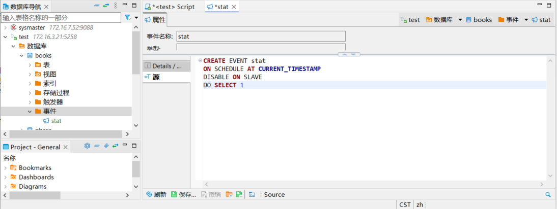Select the Details side tab
557x209 pixels.
166,66
